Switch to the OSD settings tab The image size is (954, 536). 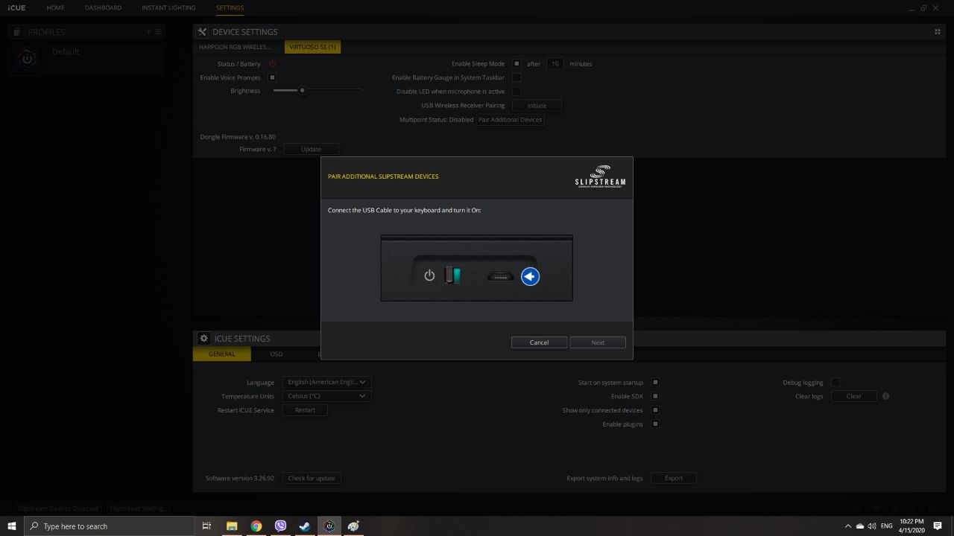[x=277, y=354]
